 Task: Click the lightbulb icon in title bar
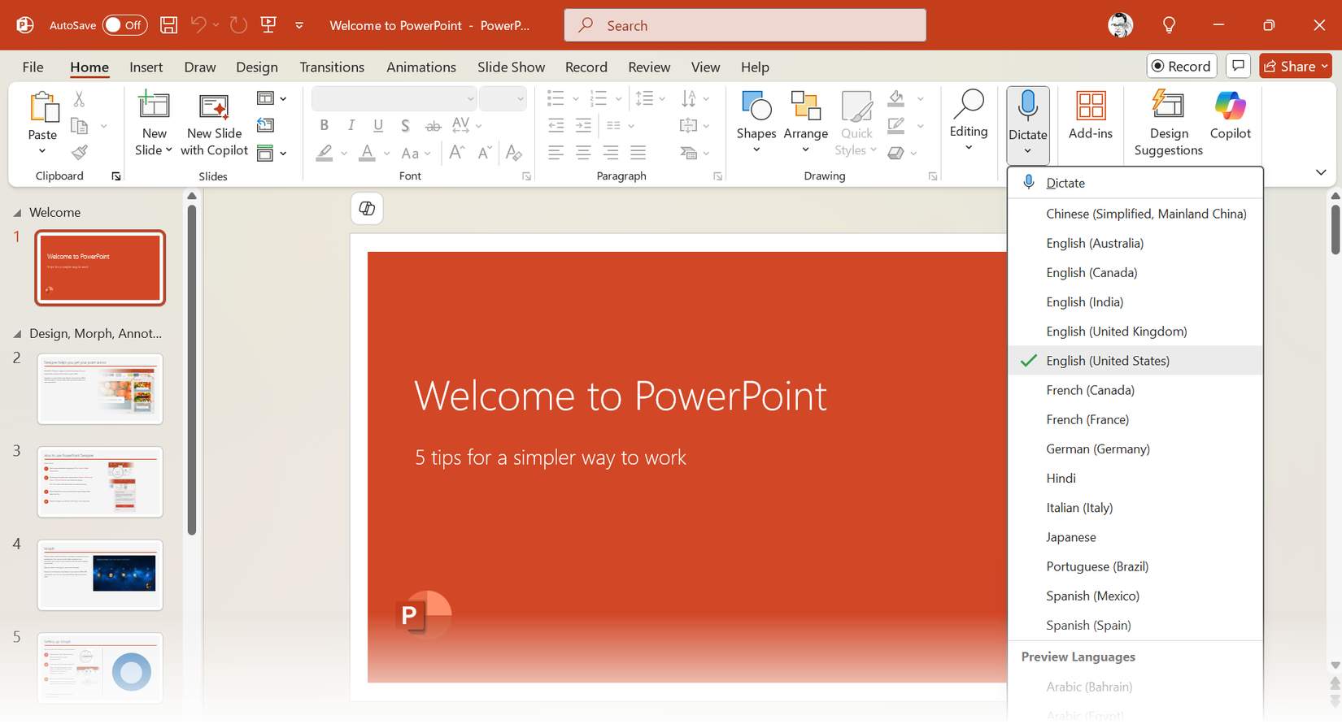click(x=1169, y=25)
